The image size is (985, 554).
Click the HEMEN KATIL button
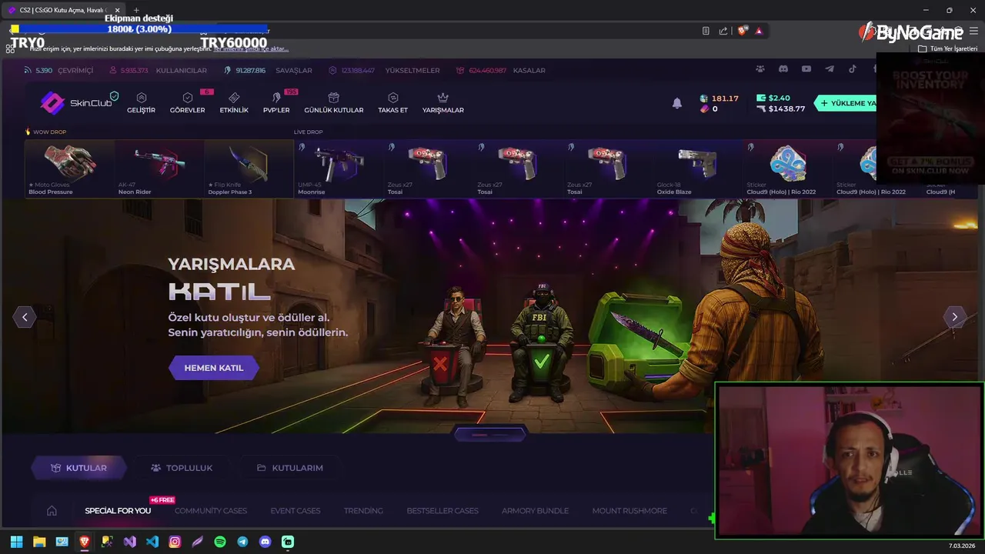click(214, 368)
